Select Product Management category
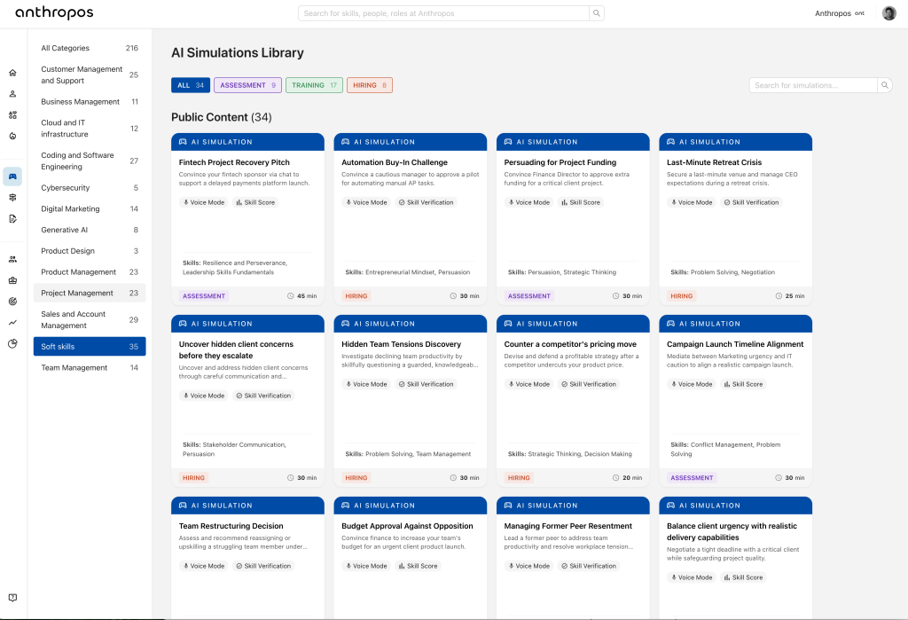 tap(90, 271)
